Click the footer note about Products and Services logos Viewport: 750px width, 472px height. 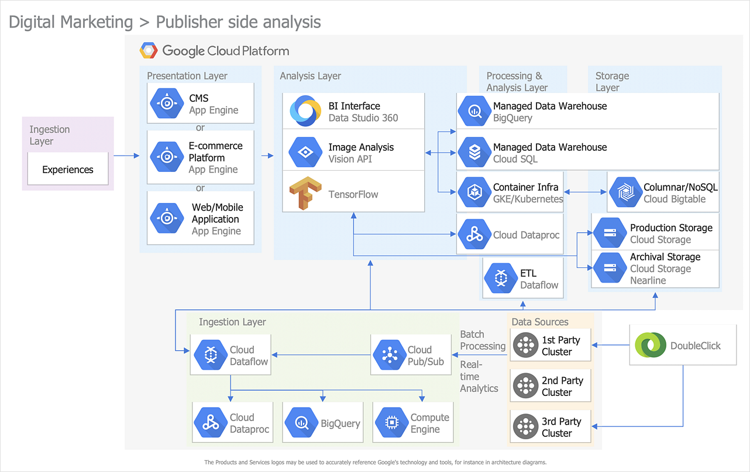[375, 462]
